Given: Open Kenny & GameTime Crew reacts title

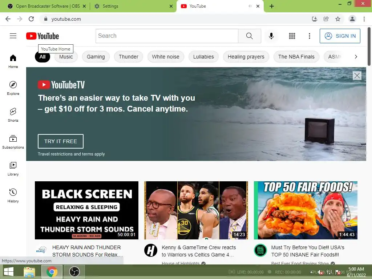Looking at the screenshot, I should pos(199,251).
